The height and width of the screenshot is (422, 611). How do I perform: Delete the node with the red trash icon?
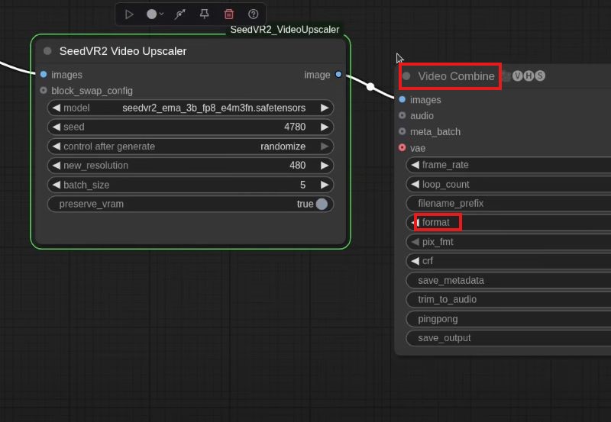point(229,14)
